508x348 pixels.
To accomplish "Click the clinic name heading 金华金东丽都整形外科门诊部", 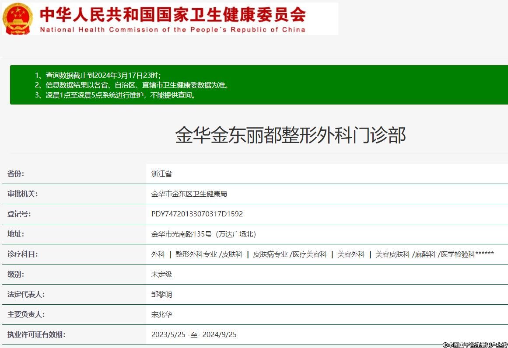I will tap(291, 135).
